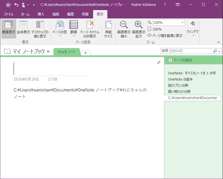Click 画面表示縮小 zoom out icon
Screen dimensions: 223x179
pos(124,25)
